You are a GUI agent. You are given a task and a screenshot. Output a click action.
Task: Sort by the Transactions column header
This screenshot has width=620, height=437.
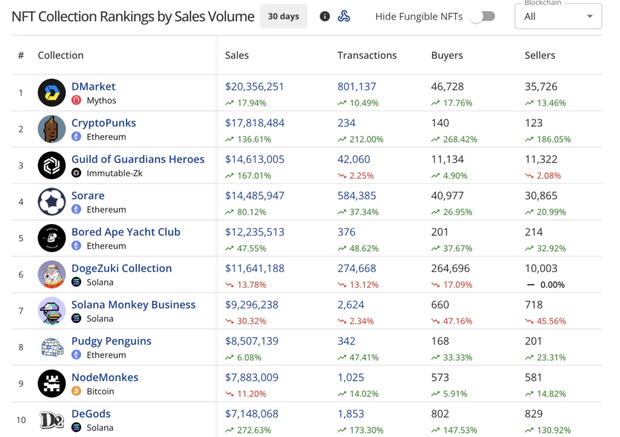coord(367,55)
